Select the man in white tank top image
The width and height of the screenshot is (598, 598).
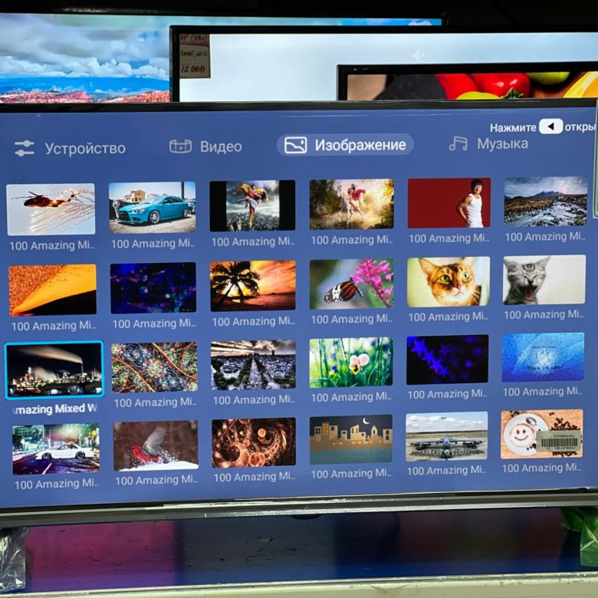pos(449,203)
